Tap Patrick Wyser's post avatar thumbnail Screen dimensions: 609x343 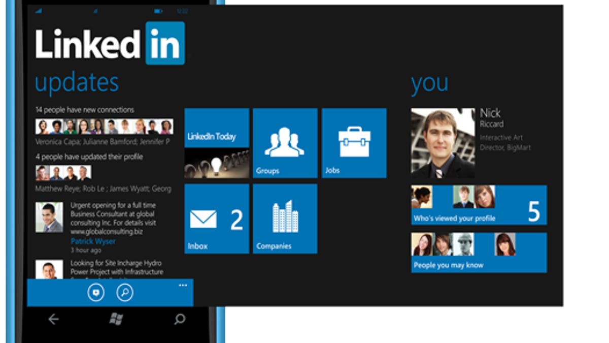(x=49, y=217)
